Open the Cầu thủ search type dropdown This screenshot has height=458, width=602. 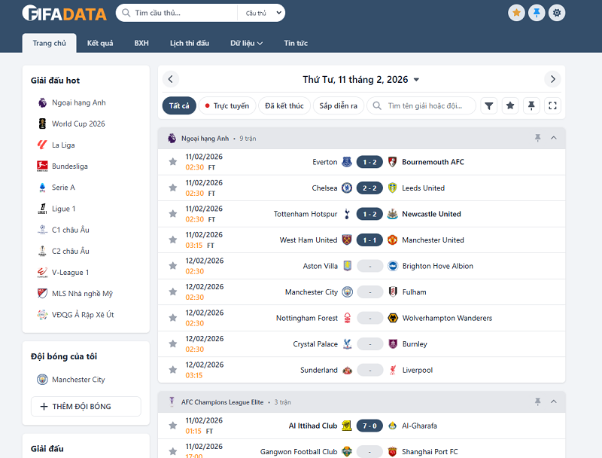point(261,13)
